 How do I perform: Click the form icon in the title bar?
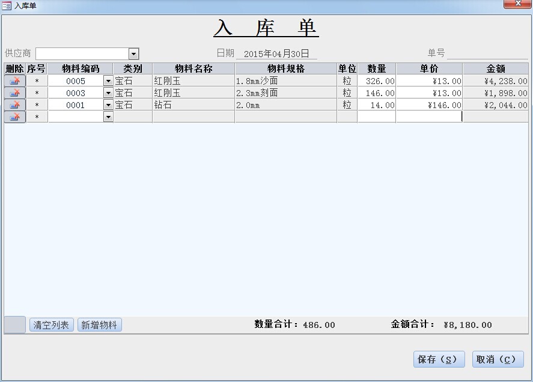point(7,5)
